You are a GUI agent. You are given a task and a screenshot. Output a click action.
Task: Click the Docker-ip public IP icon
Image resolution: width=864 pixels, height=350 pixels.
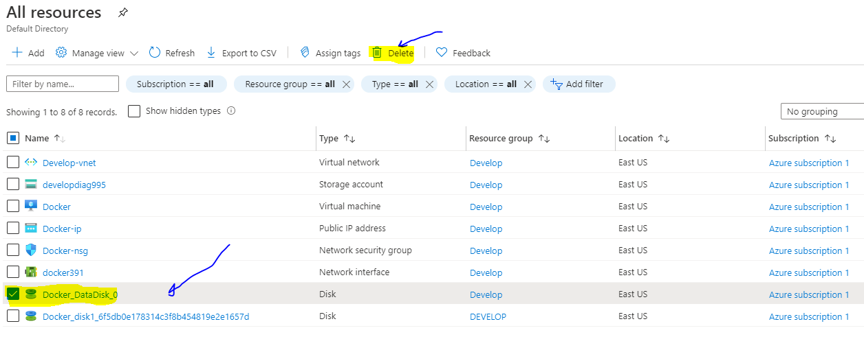click(x=31, y=229)
